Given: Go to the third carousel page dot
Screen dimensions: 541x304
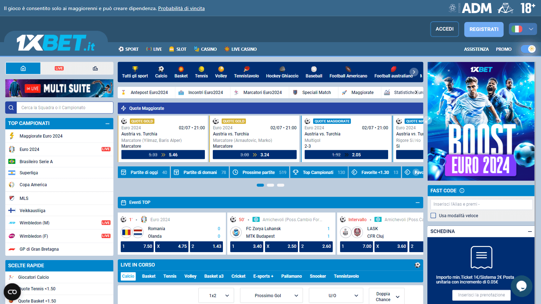Looking at the screenshot, I should 281,185.
